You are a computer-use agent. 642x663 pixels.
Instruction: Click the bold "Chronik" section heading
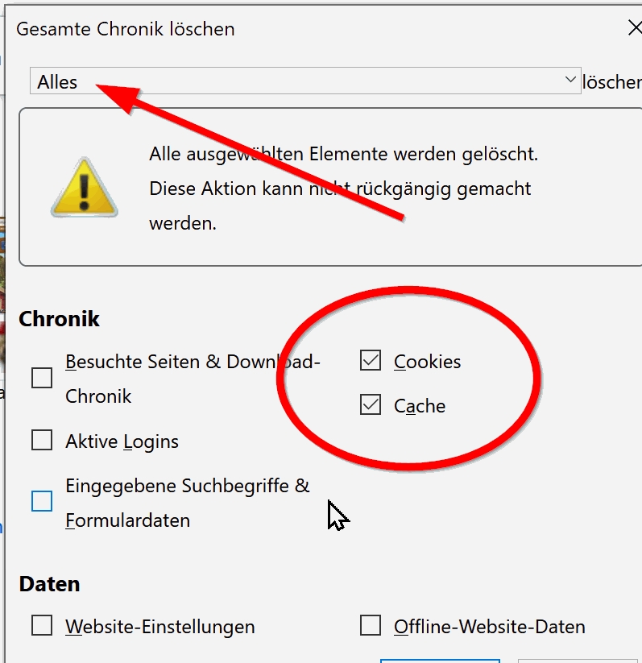click(59, 319)
